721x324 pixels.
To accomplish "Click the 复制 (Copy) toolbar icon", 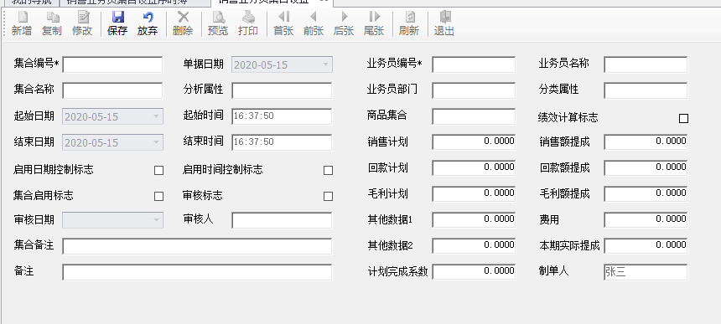I will pos(51,24).
